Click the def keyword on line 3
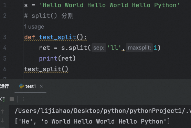This screenshot has height=128, width=191. pos(30,37)
